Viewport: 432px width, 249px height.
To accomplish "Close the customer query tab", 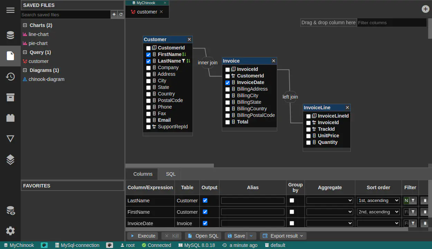I will pyautogui.click(x=161, y=12).
